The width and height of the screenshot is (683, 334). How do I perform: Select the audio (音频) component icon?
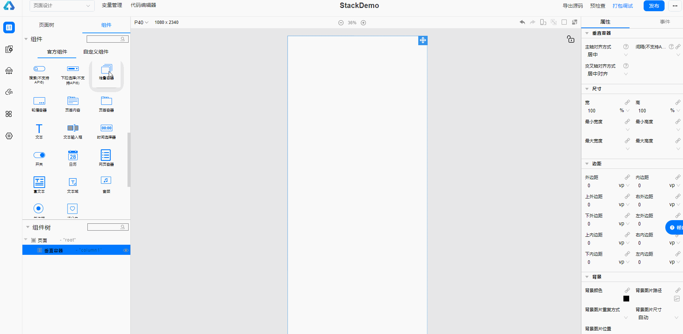[x=106, y=180]
